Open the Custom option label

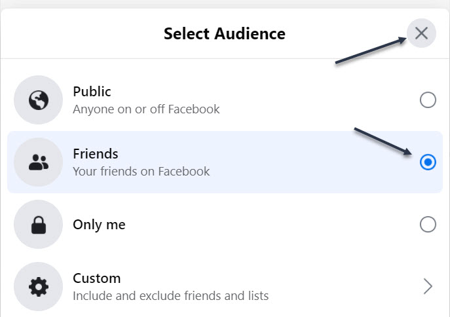pyautogui.click(x=97, y=278)
